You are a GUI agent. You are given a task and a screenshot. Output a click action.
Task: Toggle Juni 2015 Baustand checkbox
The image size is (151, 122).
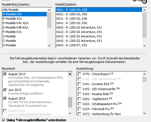[x=5, y=90]
